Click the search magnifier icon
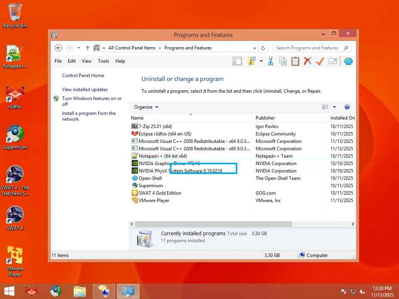 pos(346,48)
